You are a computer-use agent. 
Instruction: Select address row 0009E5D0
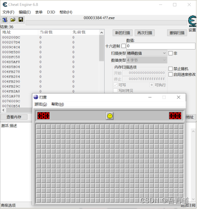pos(50,52)
